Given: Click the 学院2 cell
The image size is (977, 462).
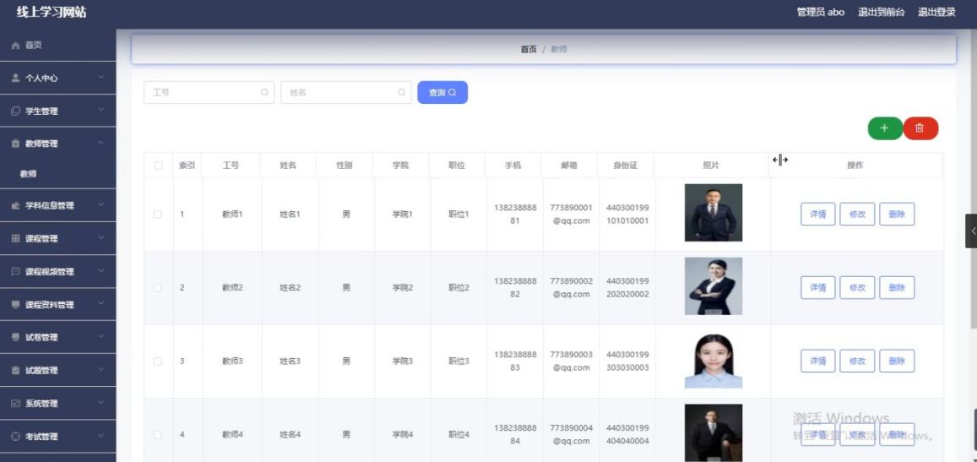Looking at the screenshot, I should click(x=403, y=287).
